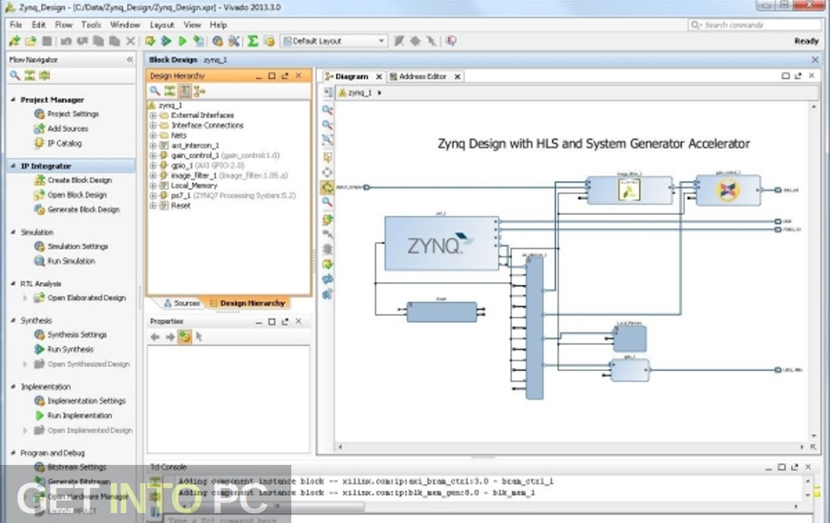Click the gear Project Settings toolbar icon
The height and width of the screenshot is (523, 830).
click(x=217, y=41)
